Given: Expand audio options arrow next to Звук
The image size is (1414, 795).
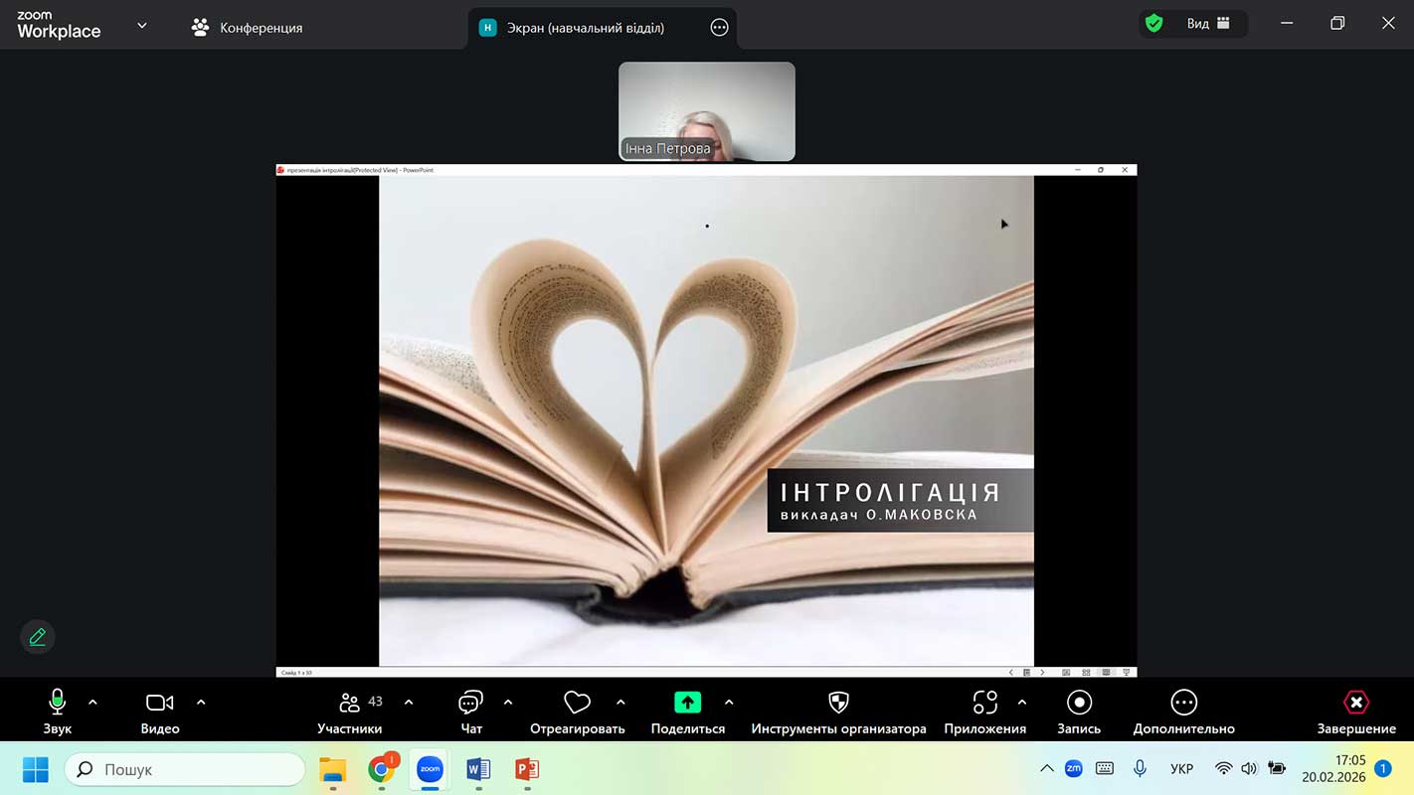Looking at the screenshot, I should (x=93, y=703).
